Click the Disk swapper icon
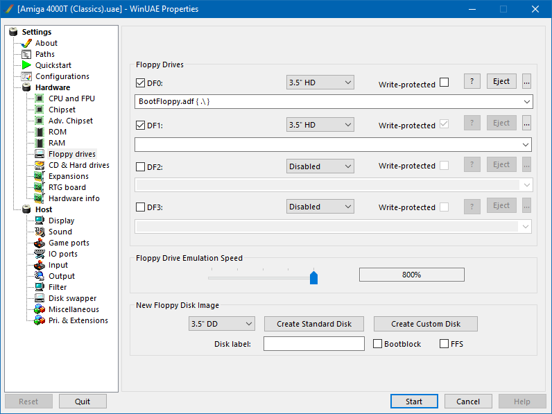Screen dimensions: 552x414 coord(40,298)
